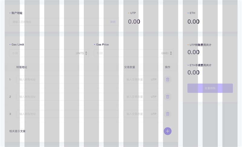Screen dimensions: 242x147
Task: Delete transfer row 1 with trash icon
Action: tap(168, 79)
